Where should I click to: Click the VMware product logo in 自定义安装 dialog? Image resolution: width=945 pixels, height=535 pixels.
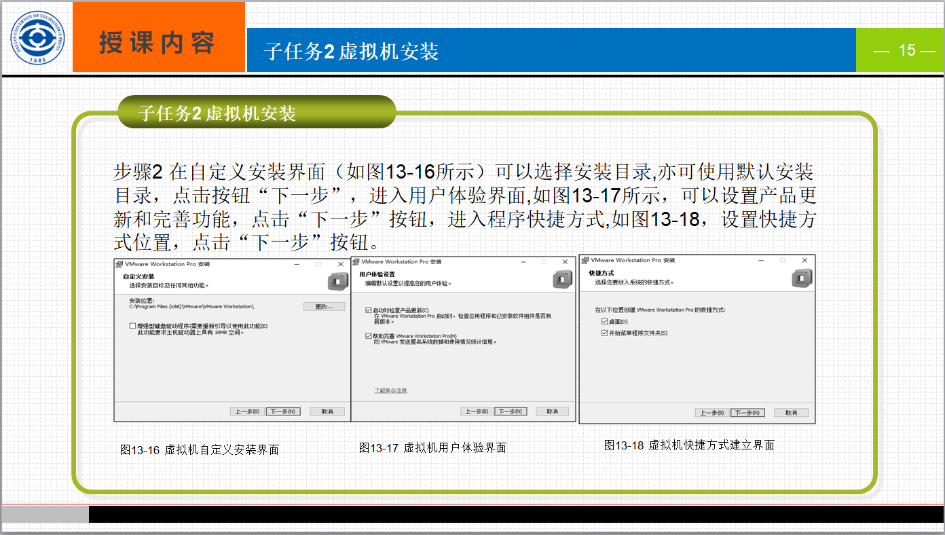point(337,280)
